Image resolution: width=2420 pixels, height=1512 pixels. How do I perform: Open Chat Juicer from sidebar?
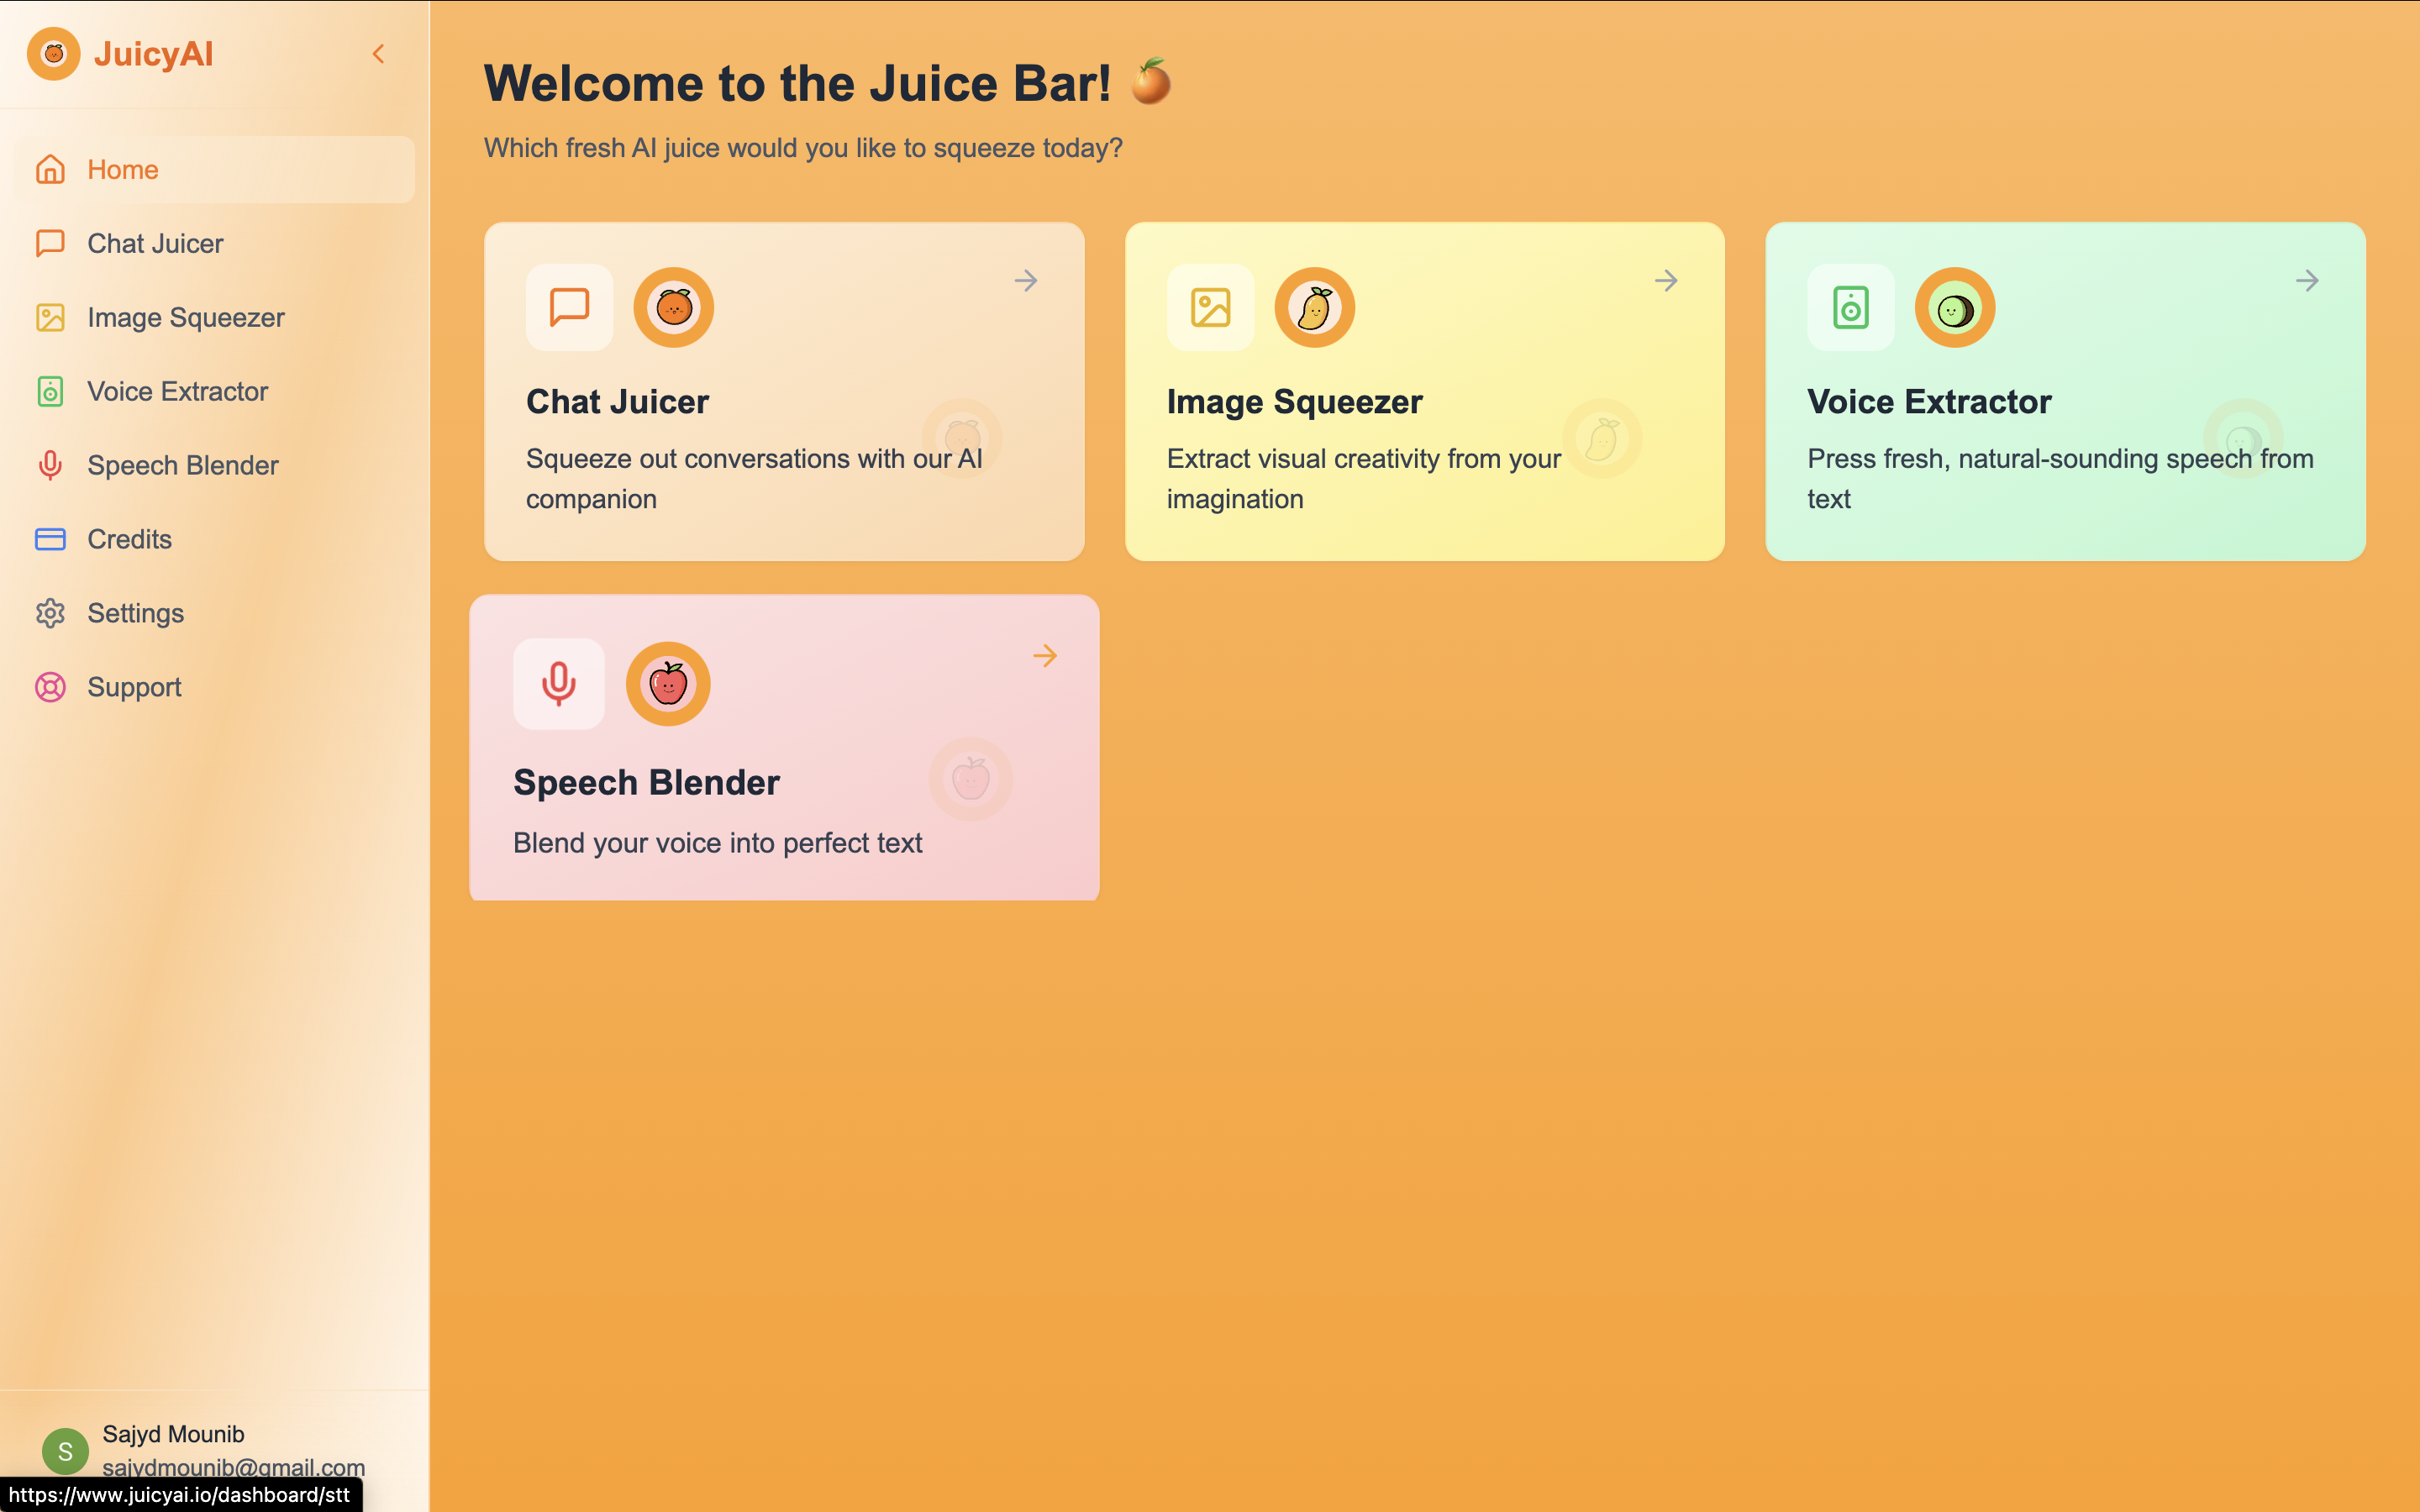[x=155, y=243]
